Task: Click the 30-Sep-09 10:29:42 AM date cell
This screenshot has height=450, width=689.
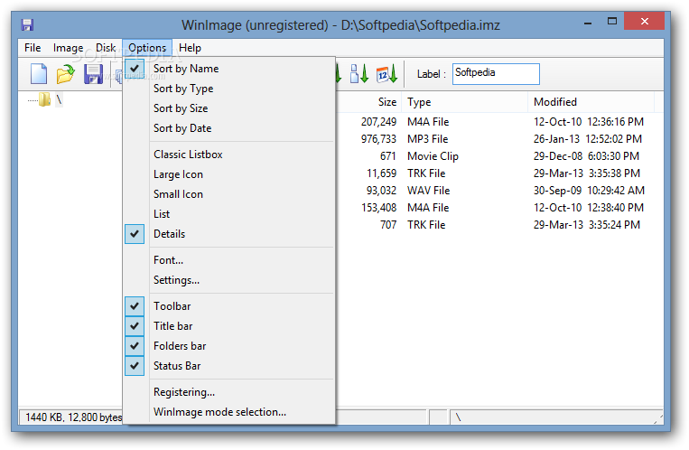Action: point(589,191)
